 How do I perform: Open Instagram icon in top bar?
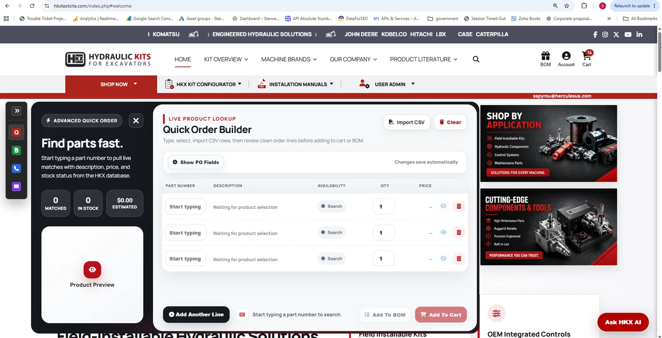(x=605, y=35)
